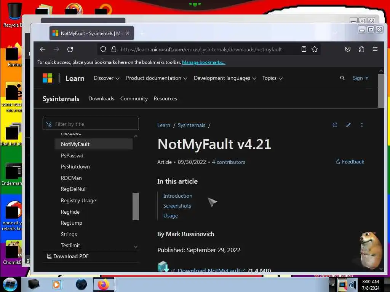Image resolution: width=390 pixels, height=292 pixels.
Task: Open the 4 contributors link
Action: [x=229, y=162]
